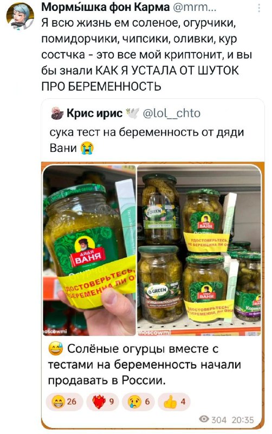Add grinning reaction with count 26
The width and height of the screenshot is (272, 434).
pos(64,401)
